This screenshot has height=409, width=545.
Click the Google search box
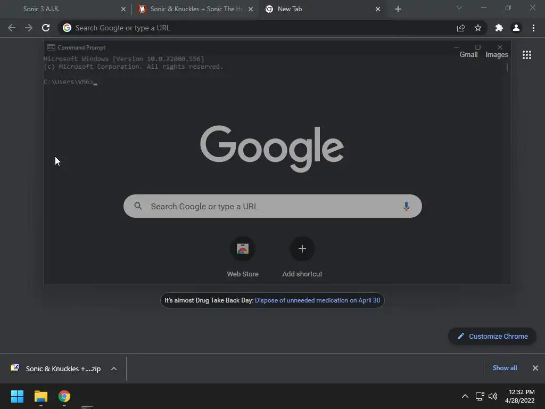(272, 206)
